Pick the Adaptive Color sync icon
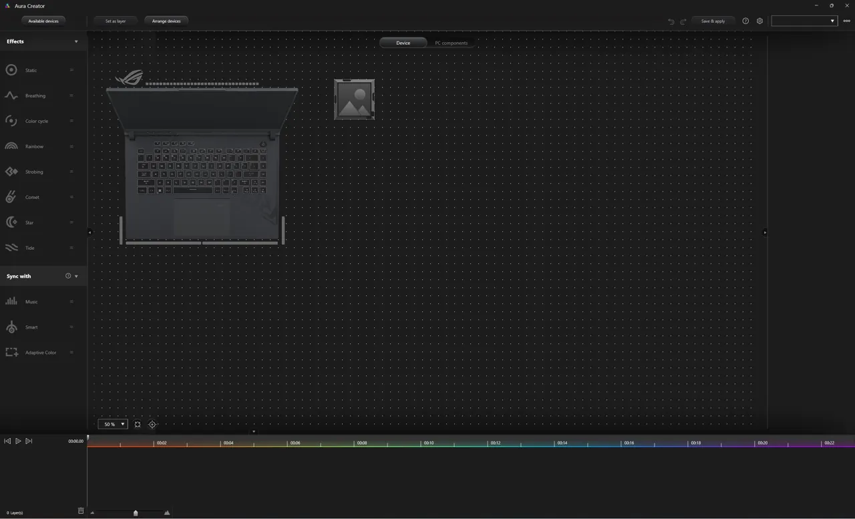The width and height of the screenshot is (855, 519). pyautogui.click(x=11, y=352)
